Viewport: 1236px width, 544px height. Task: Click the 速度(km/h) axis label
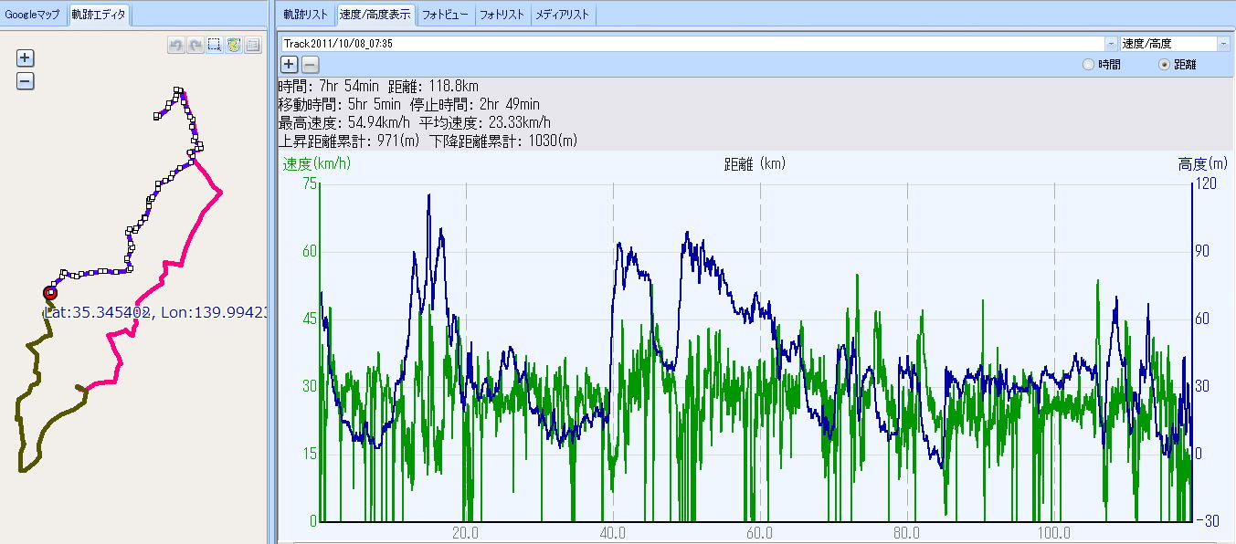point(316,164)
